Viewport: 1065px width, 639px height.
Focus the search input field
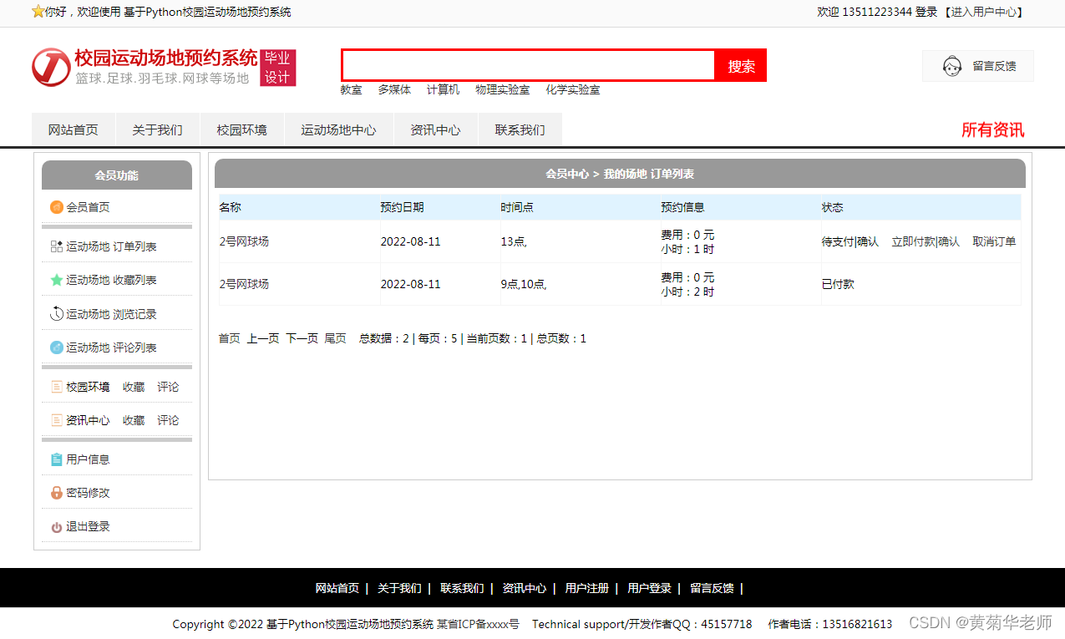tap(529, 65)
